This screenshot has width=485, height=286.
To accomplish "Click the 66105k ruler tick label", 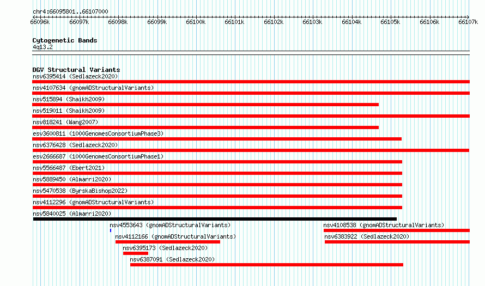I will (390, 22).
